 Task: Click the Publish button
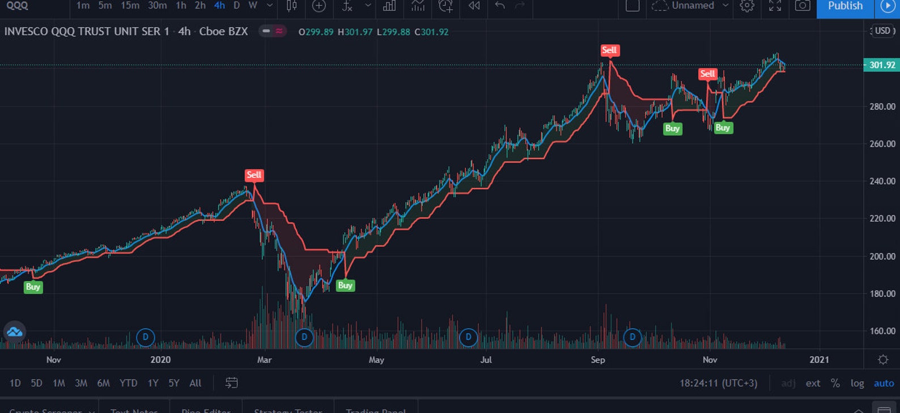click(845, 6)
